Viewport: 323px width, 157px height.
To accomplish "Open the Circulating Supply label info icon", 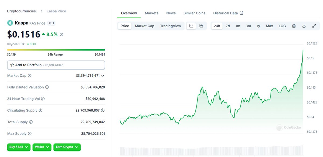I will coord(40,110).
